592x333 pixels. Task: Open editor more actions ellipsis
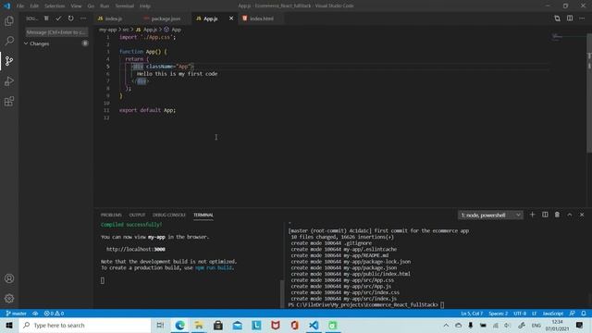[582, 18]
